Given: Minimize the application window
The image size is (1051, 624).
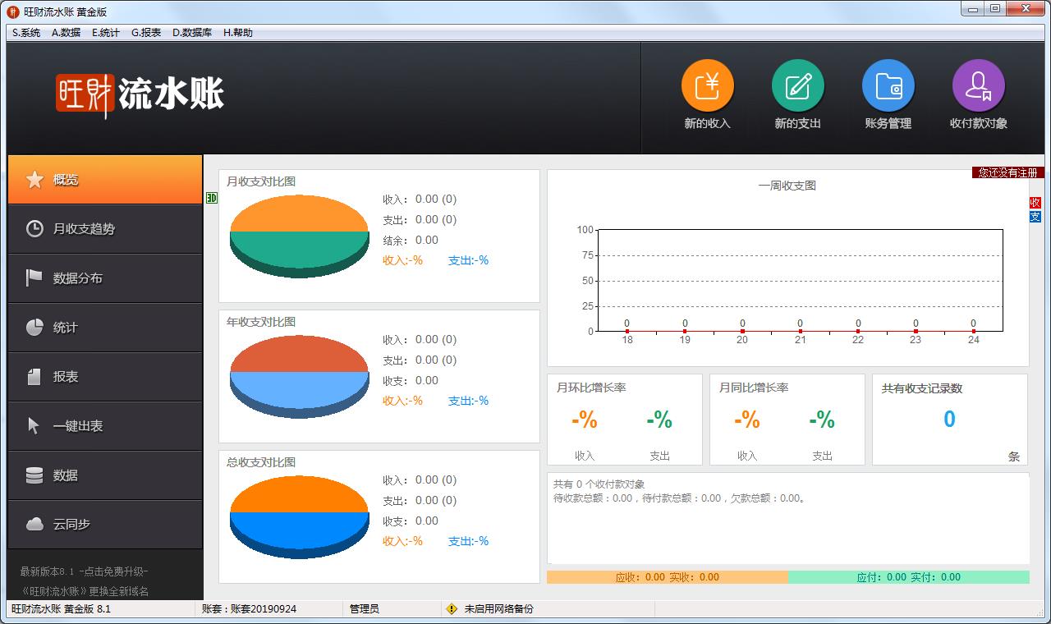Looking at the screenshot, I should [972, 9].
